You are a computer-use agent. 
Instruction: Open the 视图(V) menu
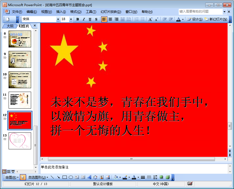click(47, 12)
